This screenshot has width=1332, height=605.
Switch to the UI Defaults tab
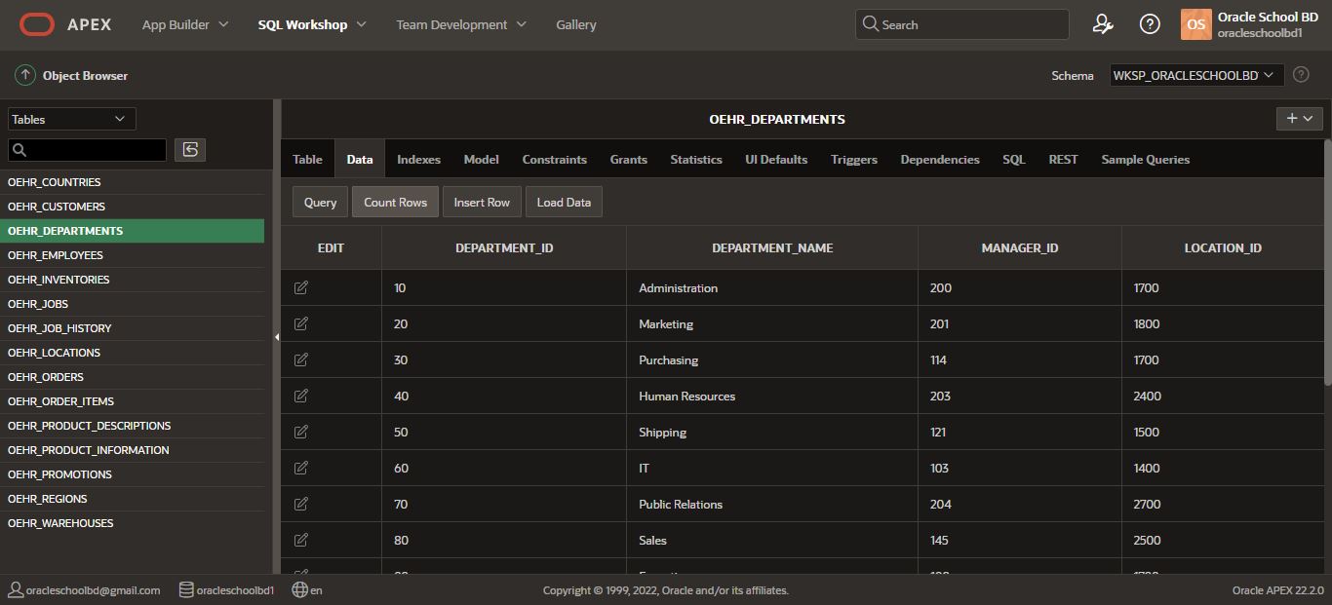776,159
